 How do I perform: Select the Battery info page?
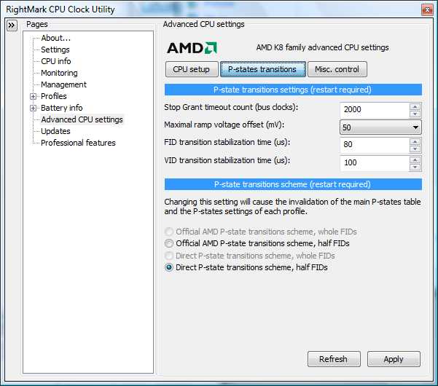pyautogui.click(x=61, y=108)
